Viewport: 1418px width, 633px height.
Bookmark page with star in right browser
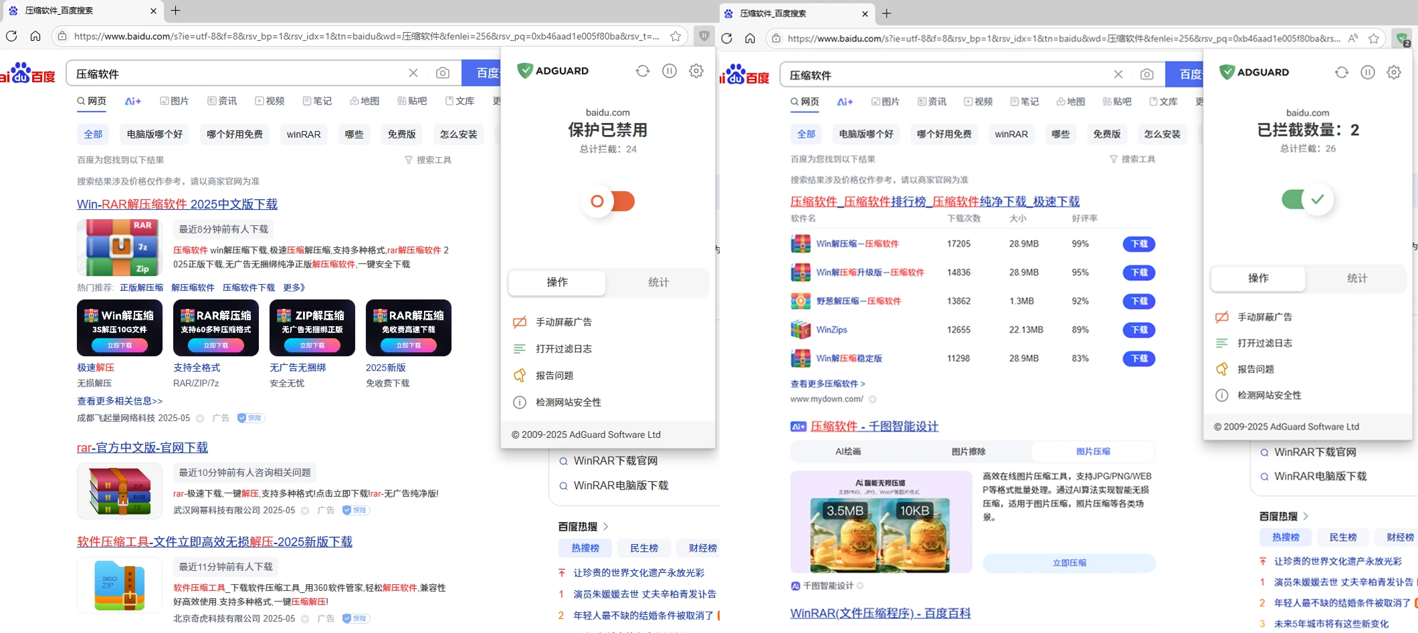(x=1374, y=38)
